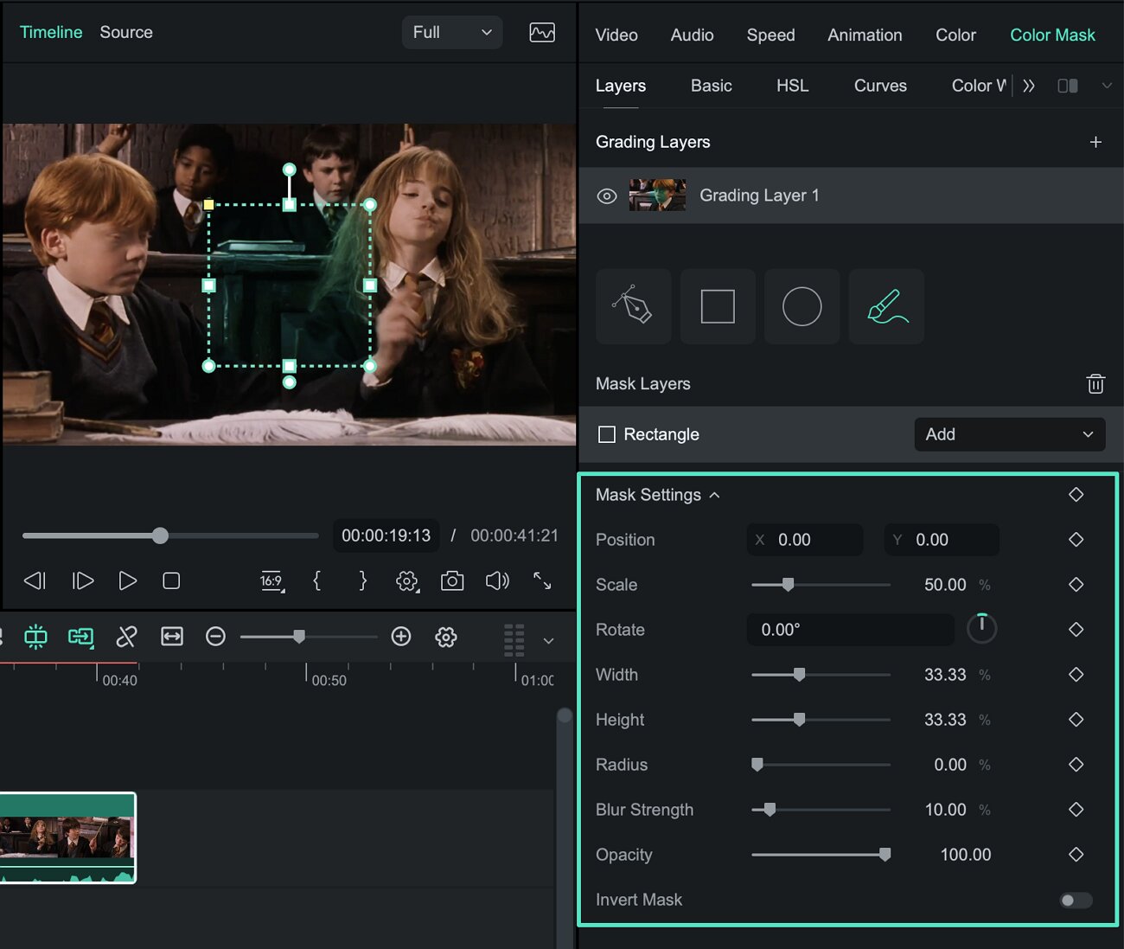Open the Animation tab
This screenshot has width=1124, height=949.
click(x=865, y=35)
